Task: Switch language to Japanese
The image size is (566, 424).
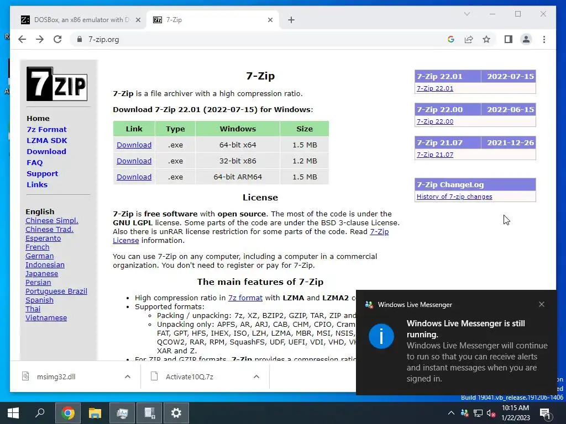Action: click(41, 274)
